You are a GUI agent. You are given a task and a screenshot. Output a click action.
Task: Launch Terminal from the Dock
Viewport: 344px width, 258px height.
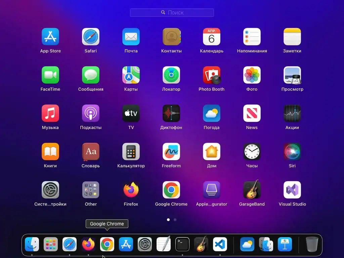[182, 244]
